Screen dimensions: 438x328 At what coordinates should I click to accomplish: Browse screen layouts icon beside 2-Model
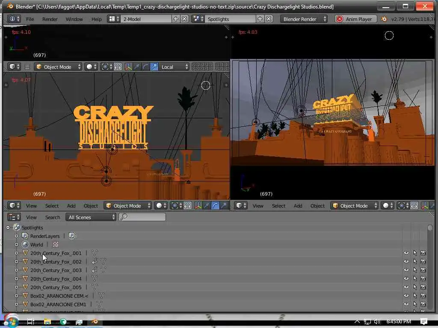[114, 19]
